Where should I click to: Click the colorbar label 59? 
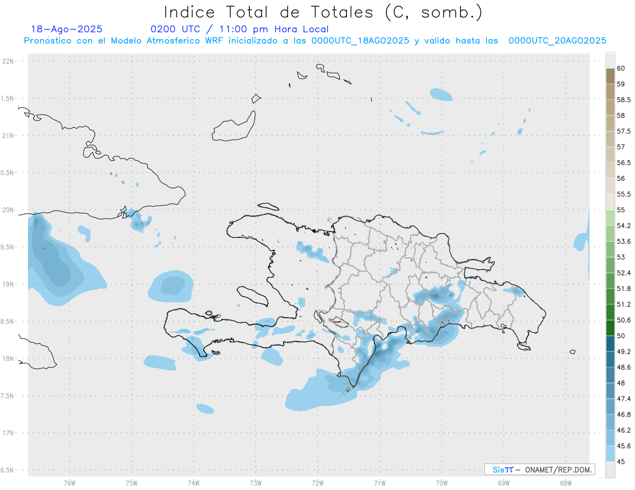[621, 84]
